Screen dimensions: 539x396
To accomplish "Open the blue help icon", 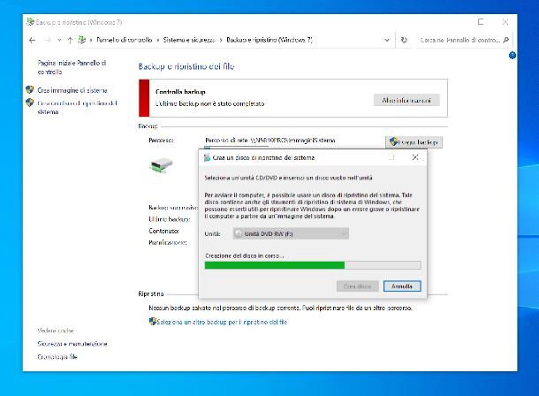I will point(512,55).
